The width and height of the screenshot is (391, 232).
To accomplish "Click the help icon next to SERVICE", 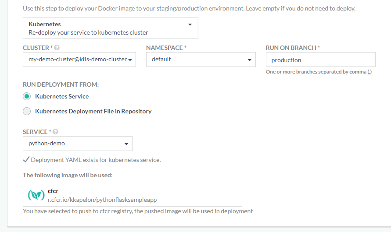I will click(x=55, y=132).
